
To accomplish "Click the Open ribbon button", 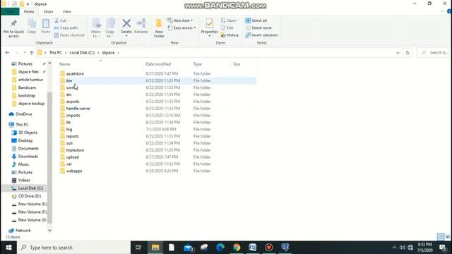I will click(230, 20).
